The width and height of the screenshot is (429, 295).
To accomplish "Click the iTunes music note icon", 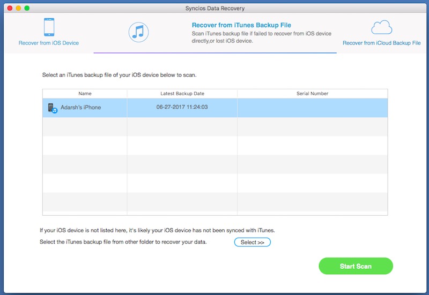I will click(x=139, y=32).
